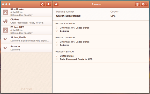Image resolution: width=150 pixels, height=94 pixels.
Task: Refresh the delivery list
Action: (x=42, y=4)
